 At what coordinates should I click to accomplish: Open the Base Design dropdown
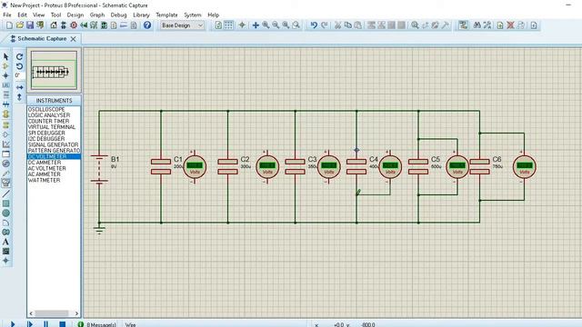click(182, 25)
